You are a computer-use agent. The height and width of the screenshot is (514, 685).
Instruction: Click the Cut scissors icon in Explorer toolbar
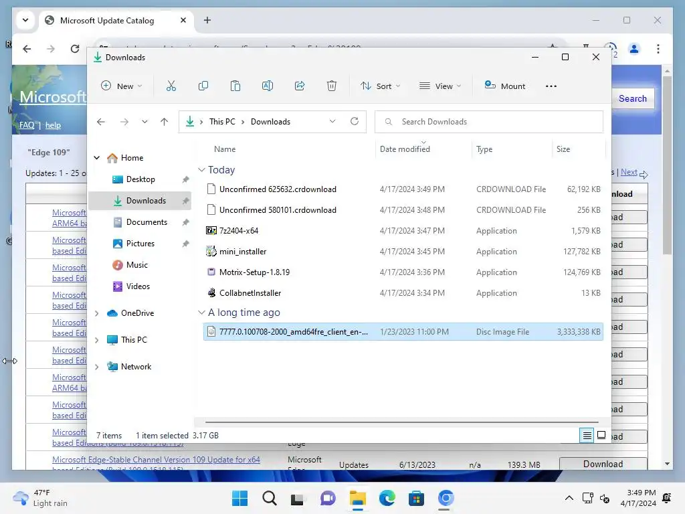click(171, 86)
